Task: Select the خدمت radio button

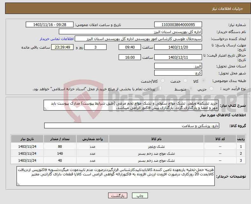Action: coord(185,81)
